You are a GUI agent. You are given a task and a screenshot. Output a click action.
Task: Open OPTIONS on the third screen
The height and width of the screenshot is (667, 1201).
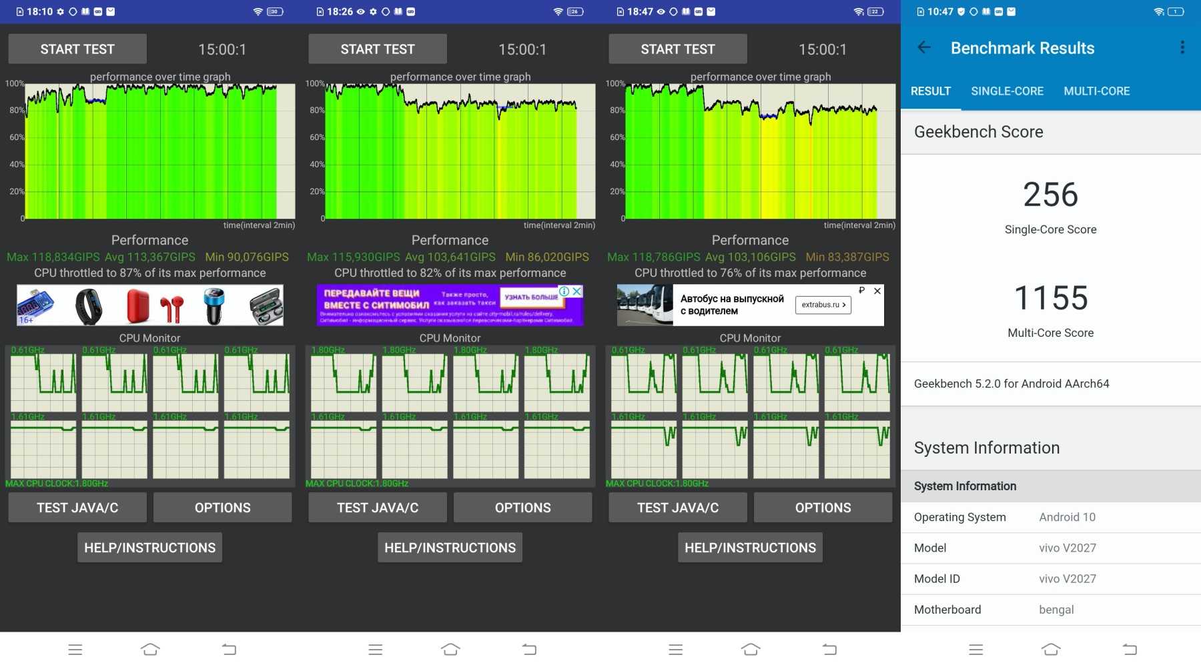[x=823, y=508]
